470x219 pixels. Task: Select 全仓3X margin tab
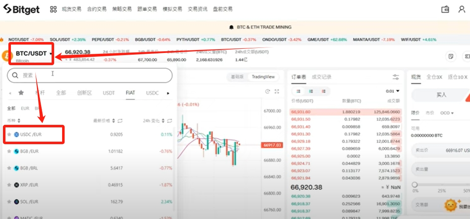435,77
